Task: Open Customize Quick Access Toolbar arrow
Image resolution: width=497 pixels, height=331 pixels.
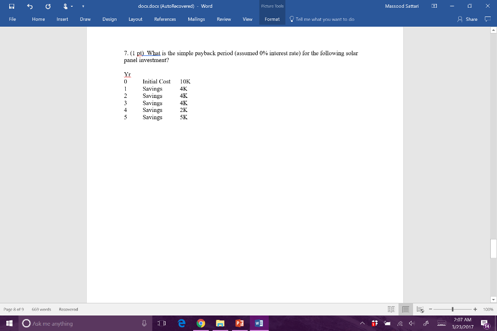Action: (83, 6)
